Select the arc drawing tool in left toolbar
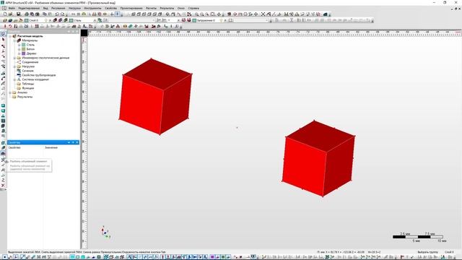 (3, 79)
